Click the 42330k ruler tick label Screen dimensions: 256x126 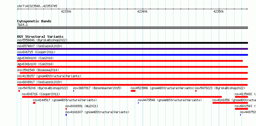pos(66,12)
